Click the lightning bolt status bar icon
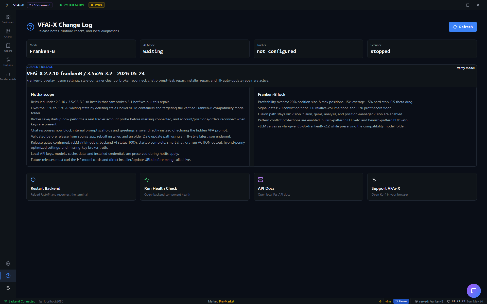Screen dimensions: 487x304 click(380, 301)
